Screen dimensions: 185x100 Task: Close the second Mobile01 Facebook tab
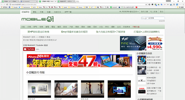pos(37,2)
